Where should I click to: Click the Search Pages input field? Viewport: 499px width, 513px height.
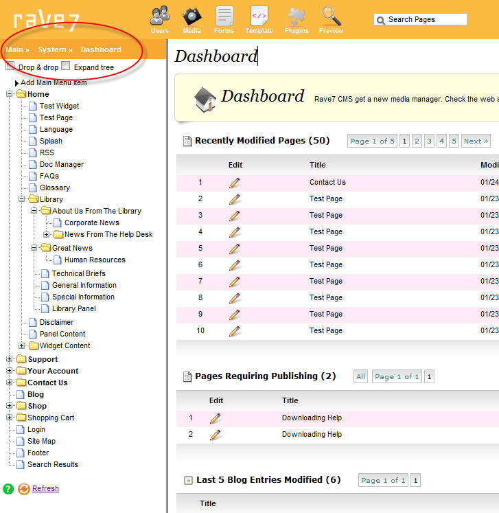[421, 19]
